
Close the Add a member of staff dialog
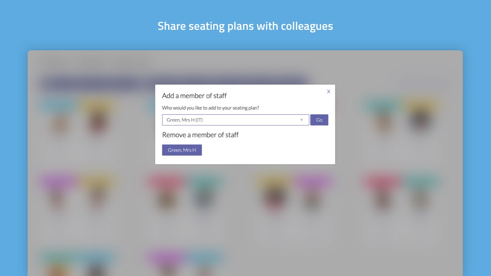click(x=329, y=92)
